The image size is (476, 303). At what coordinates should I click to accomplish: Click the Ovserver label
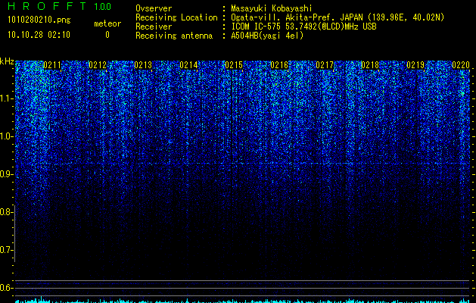[x=154, y=8]
